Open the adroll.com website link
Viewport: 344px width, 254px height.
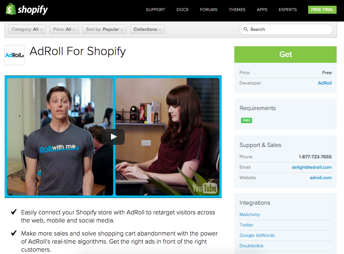(x=321, y=177)
